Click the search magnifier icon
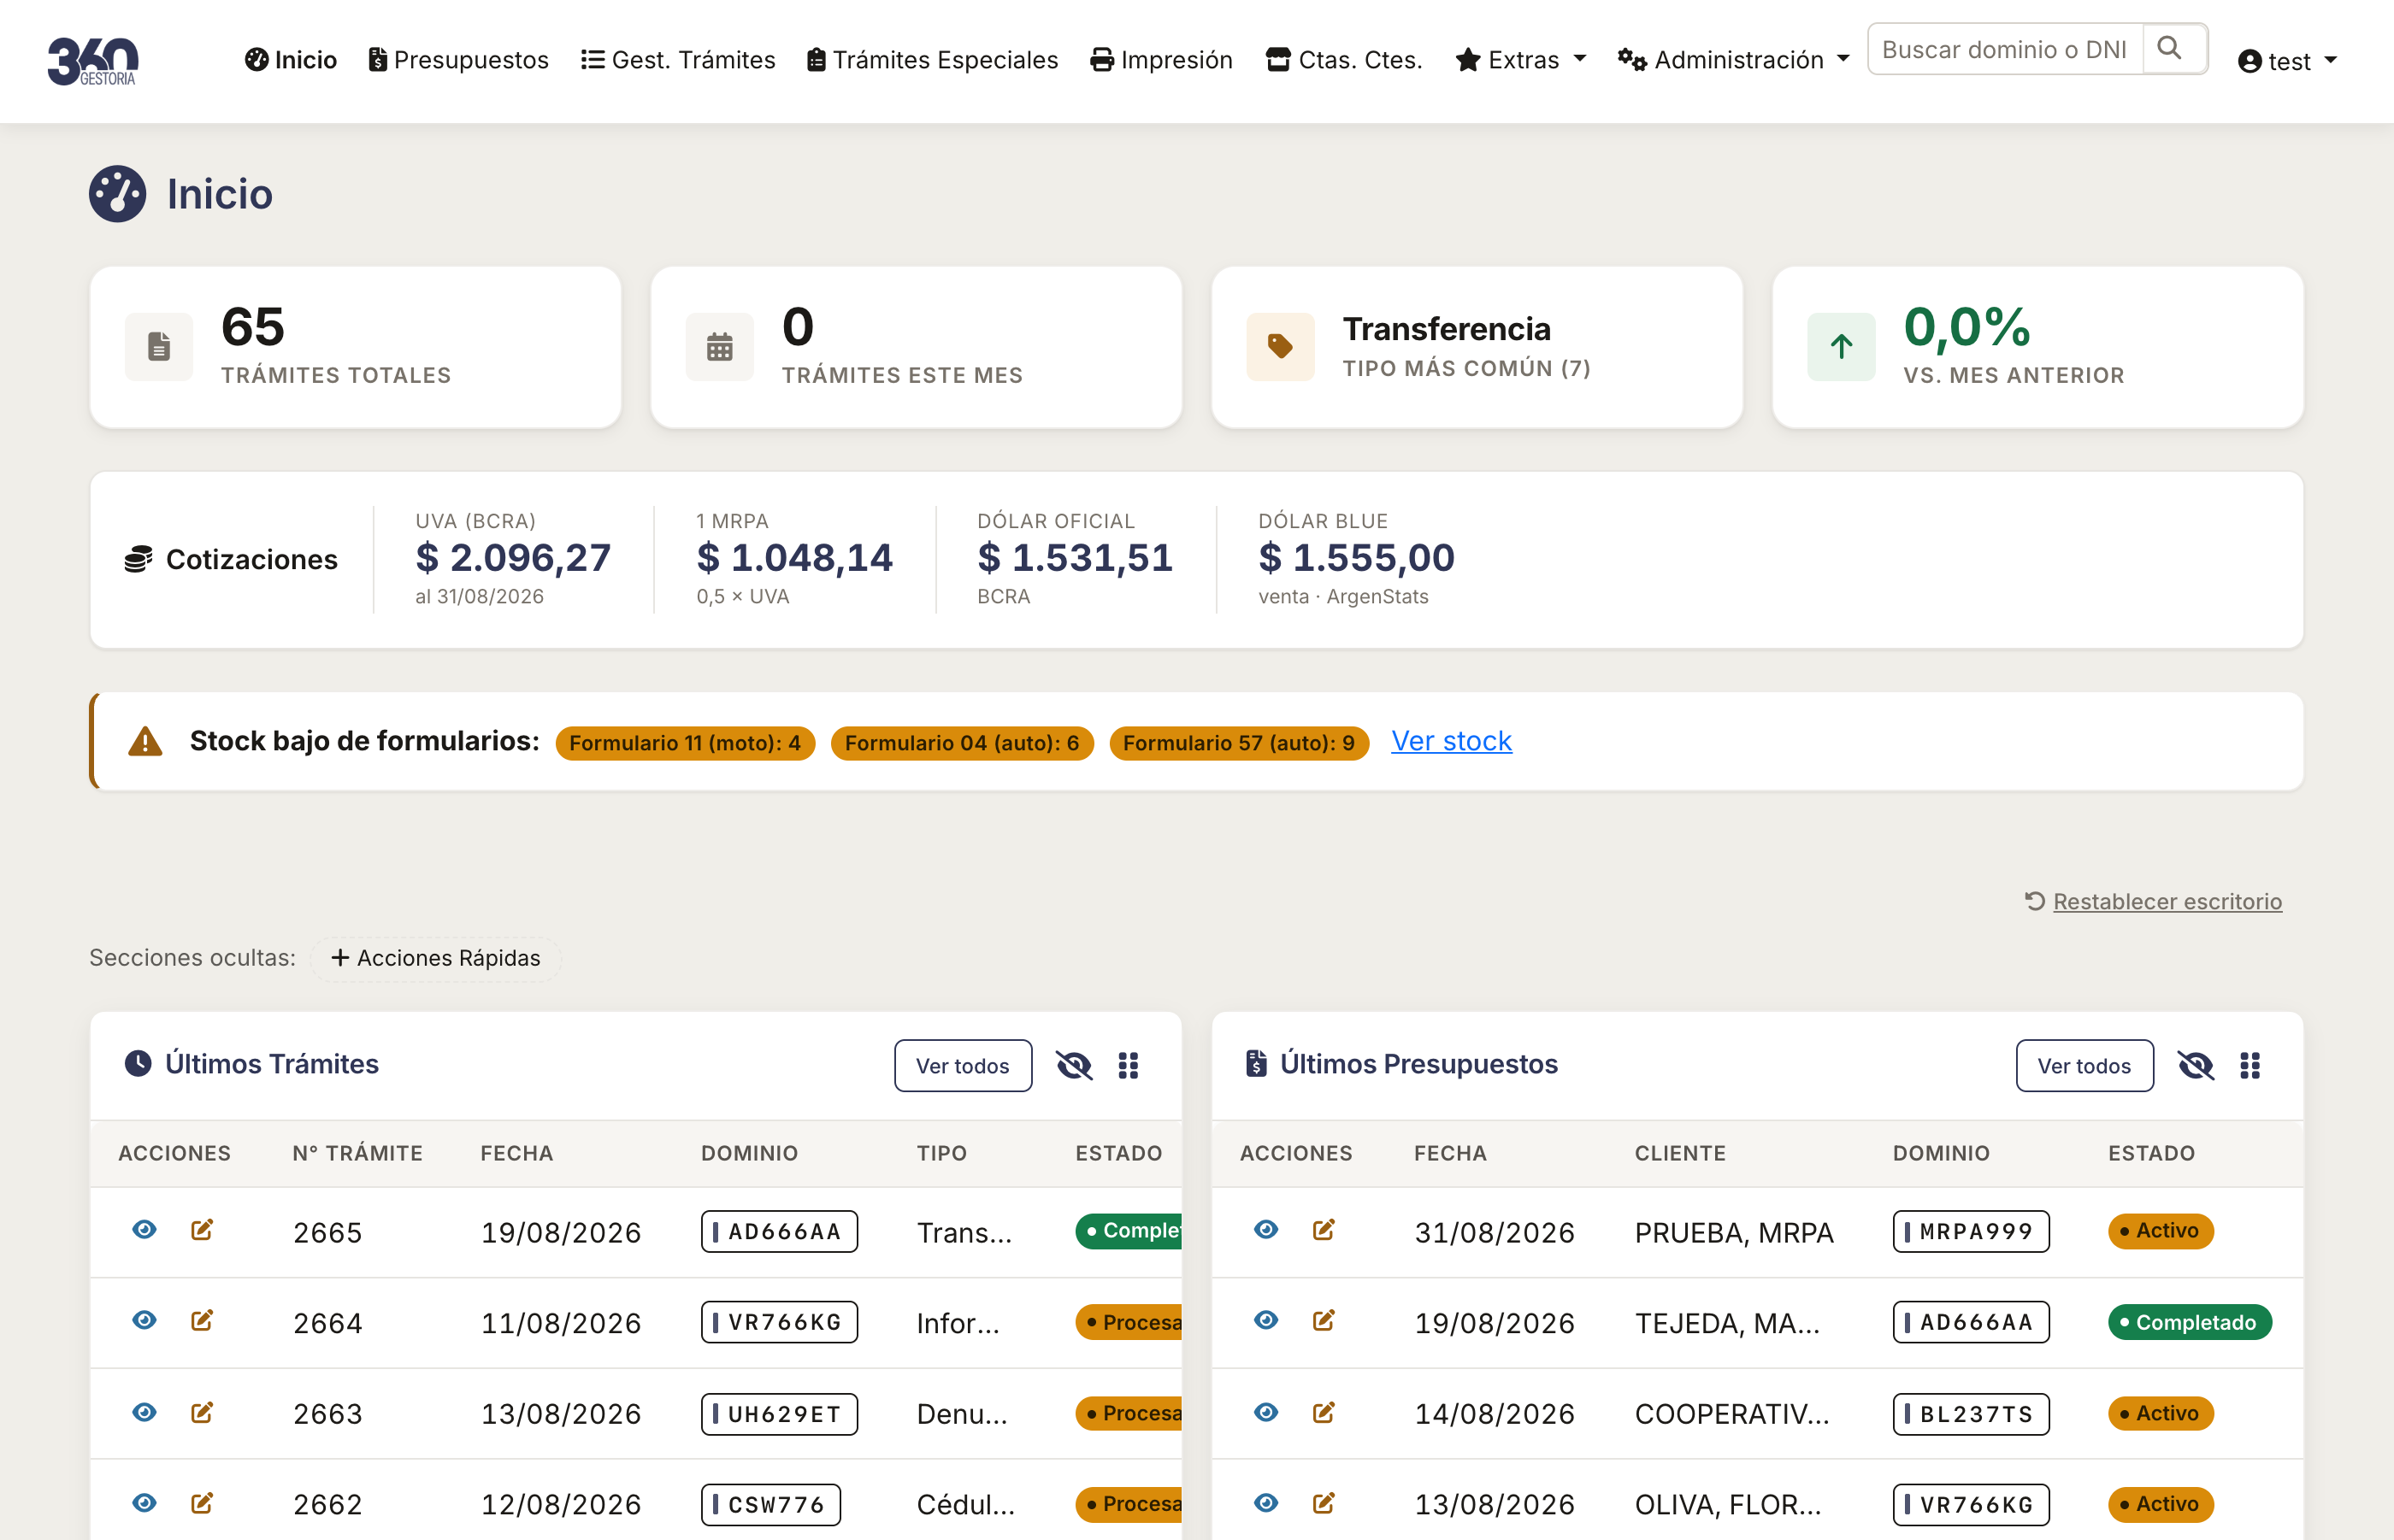The image size is (2394, 1540). 2169,48
